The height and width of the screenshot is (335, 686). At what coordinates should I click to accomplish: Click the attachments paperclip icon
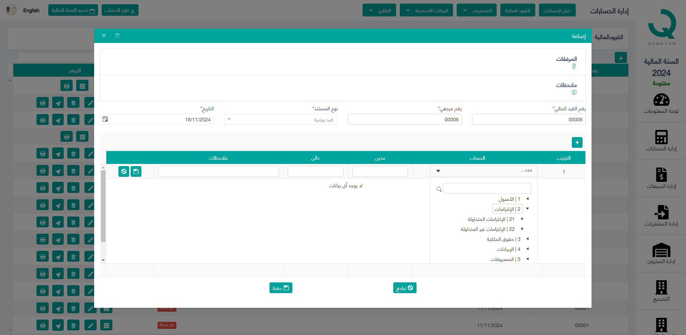tap(574, 66)
